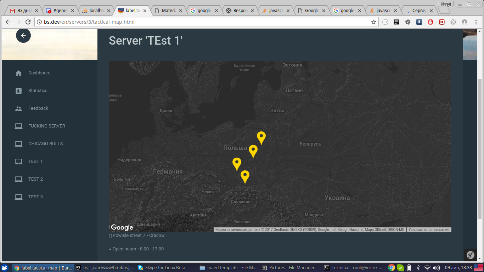Click the yellow marker beside Польша label
Viewport: 484px width, 272px height.
pyautogui.click(x=253, y=151)
